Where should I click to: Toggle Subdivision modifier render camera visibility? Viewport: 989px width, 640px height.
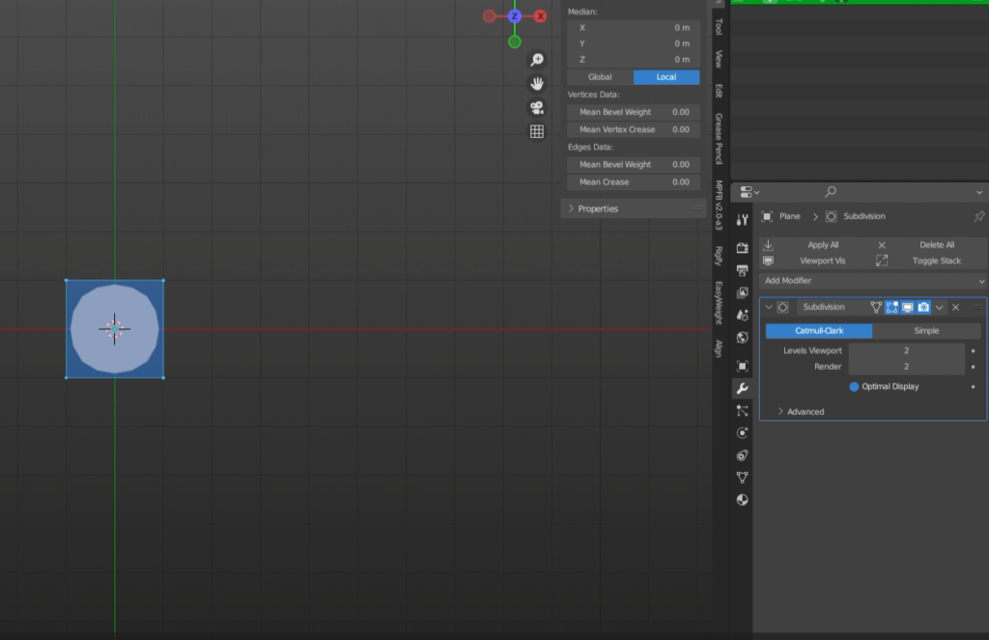tap(923, 307)
